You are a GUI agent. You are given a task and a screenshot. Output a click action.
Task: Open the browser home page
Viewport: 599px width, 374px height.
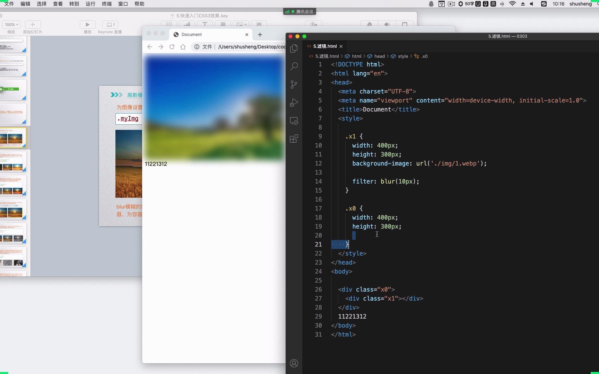pos(183,47)
